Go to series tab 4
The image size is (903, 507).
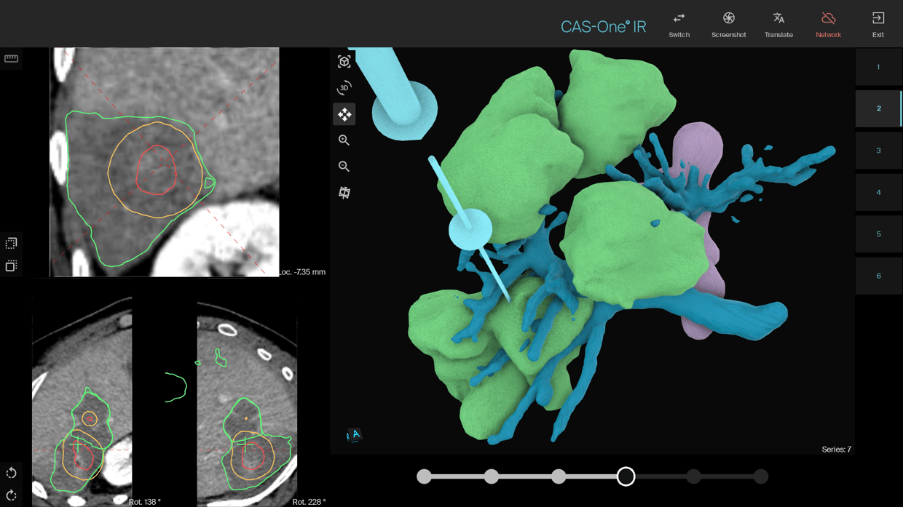click(878, 192)
